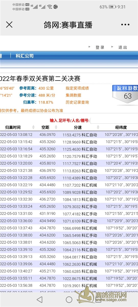138x307 pixels.
Task: Open 指定奖项成绩 link
Action: tap(77, 88)
